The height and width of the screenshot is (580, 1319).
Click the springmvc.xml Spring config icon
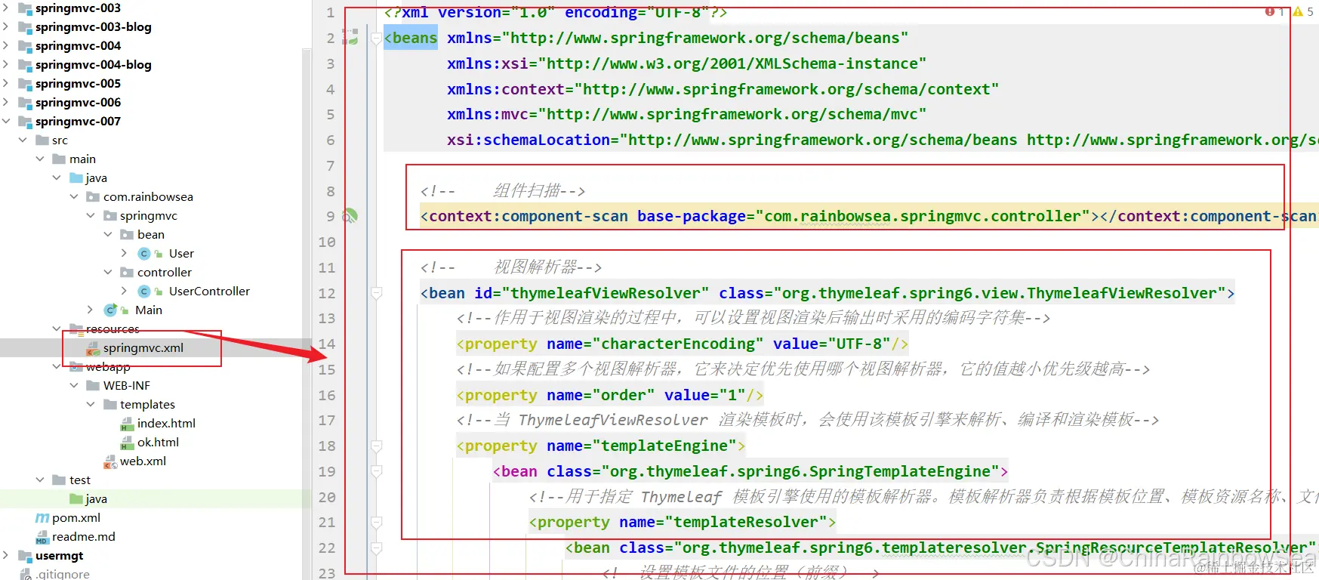[93, 347]
